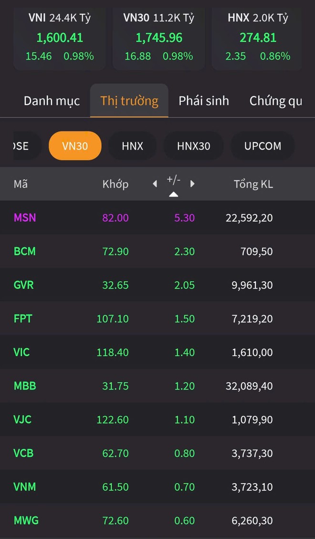Toggle sort direction triangle under +/-
The width and height of the screenshot is (315, 539).
click(x=173, y=194)
